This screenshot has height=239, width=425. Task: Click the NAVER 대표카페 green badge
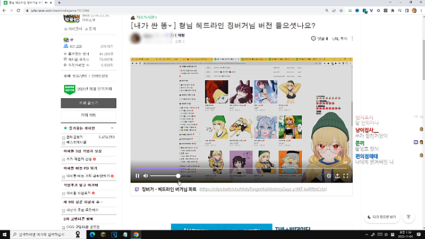click(70, 89)
